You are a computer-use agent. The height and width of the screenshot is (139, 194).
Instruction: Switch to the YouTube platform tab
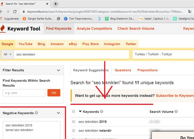[25, 44]
